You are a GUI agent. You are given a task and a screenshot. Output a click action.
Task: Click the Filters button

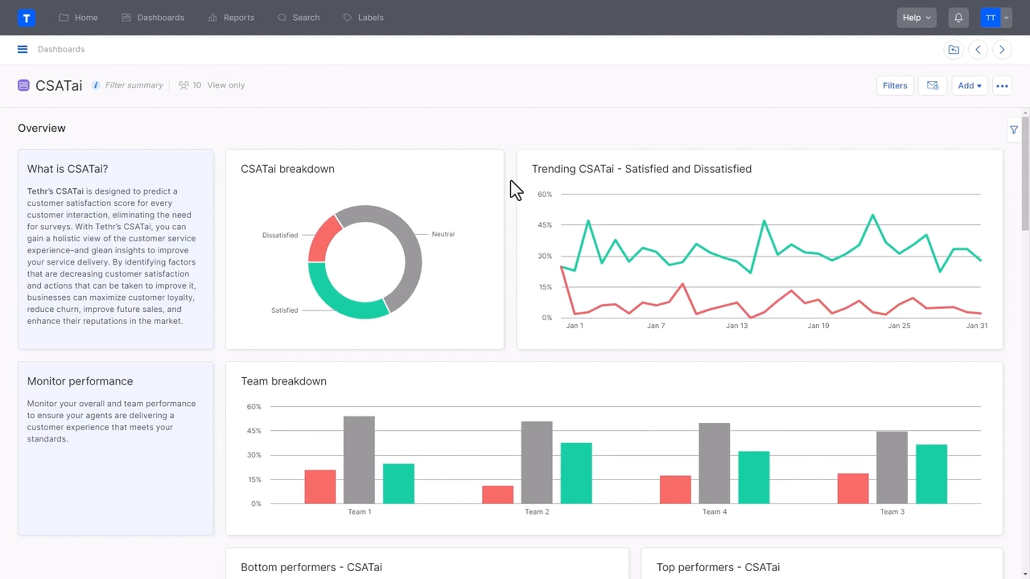point(895,86)
